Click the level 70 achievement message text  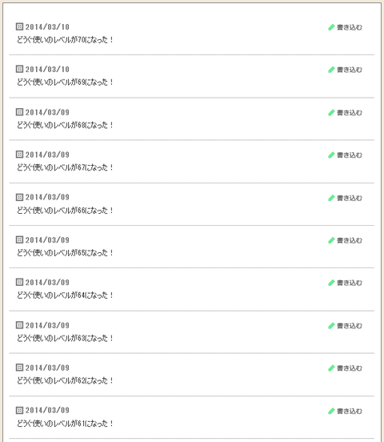tap(65, 40)
